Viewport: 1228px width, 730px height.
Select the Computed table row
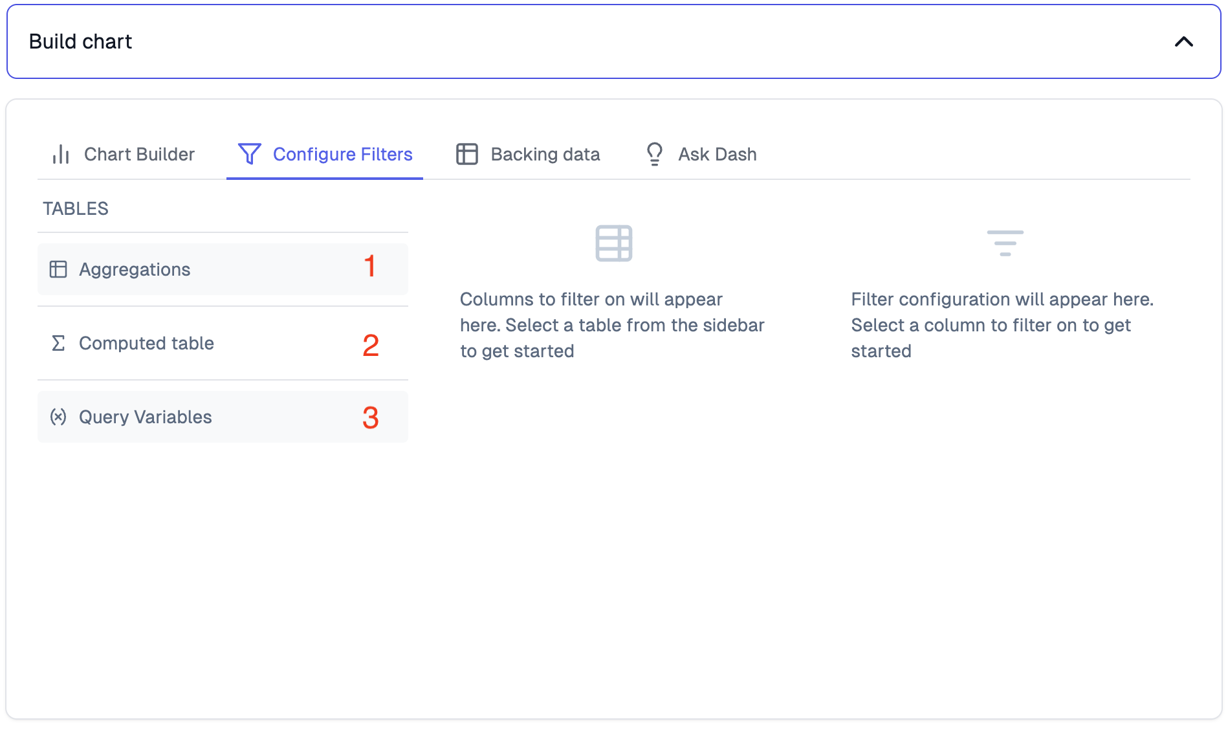[x=223, y=343]
